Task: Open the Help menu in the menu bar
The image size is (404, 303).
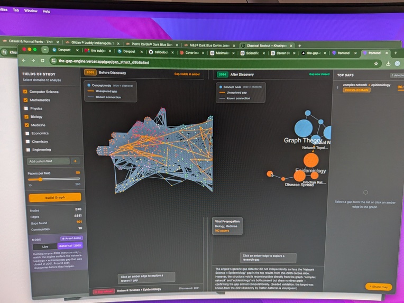Action: pos(47,11)
